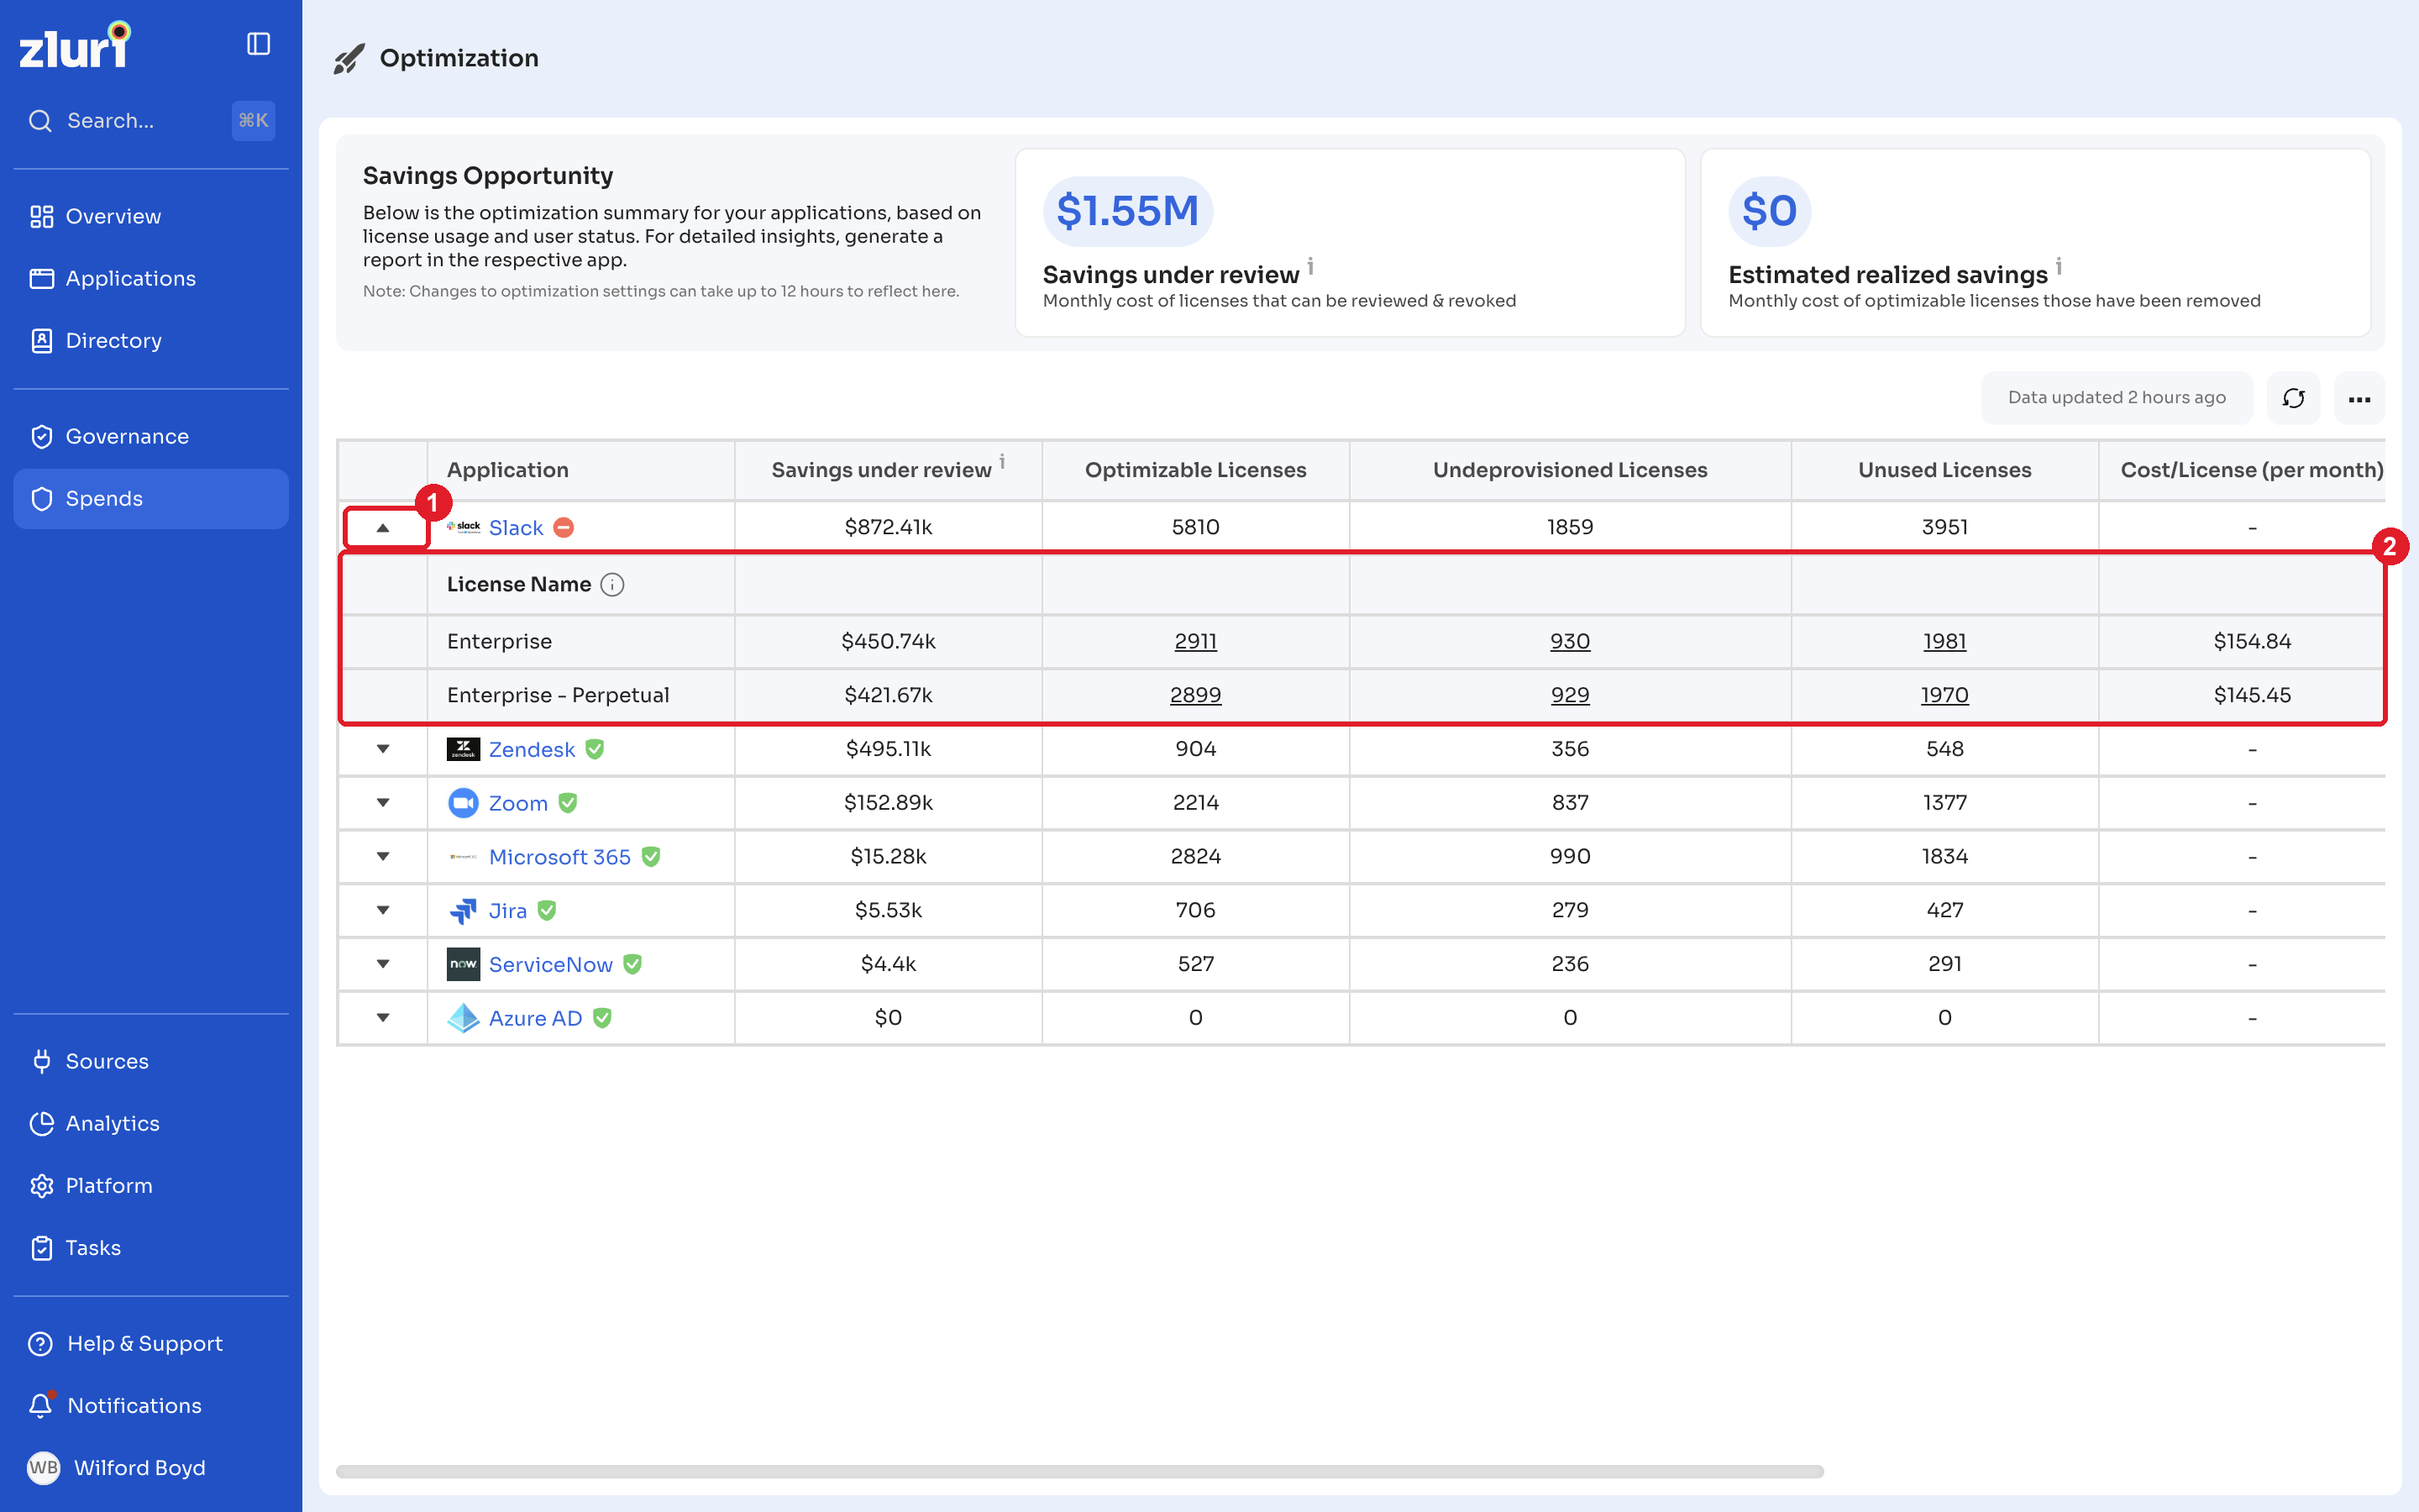Screen dimensions: 2419x1512
Task: Expand the Azure AD row
Action: (383, 1018)
